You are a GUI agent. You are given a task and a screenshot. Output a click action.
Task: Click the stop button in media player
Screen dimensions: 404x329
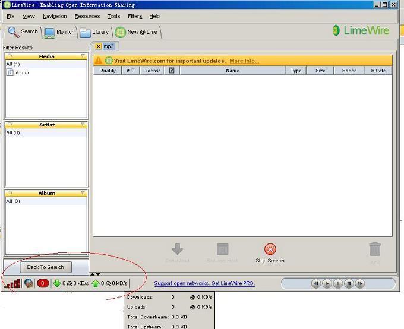[x=349, y=284]
